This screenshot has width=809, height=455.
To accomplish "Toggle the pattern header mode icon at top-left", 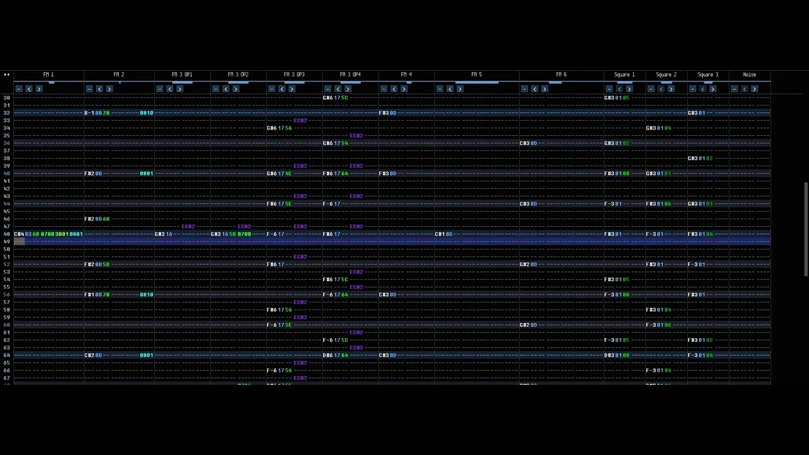I will [6, 75].
